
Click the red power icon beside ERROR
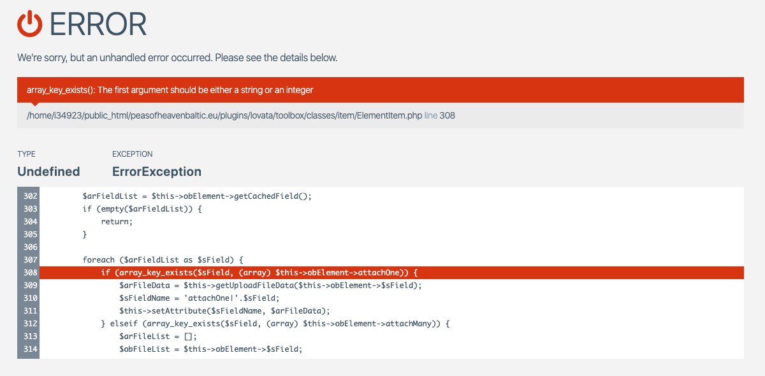tap(29, 24)
